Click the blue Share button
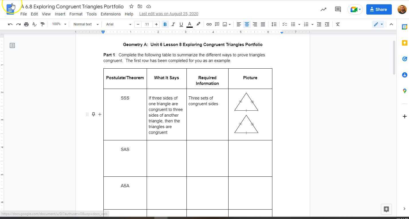The height and width of the screenshot is (219, 409). tap(379, 9)
